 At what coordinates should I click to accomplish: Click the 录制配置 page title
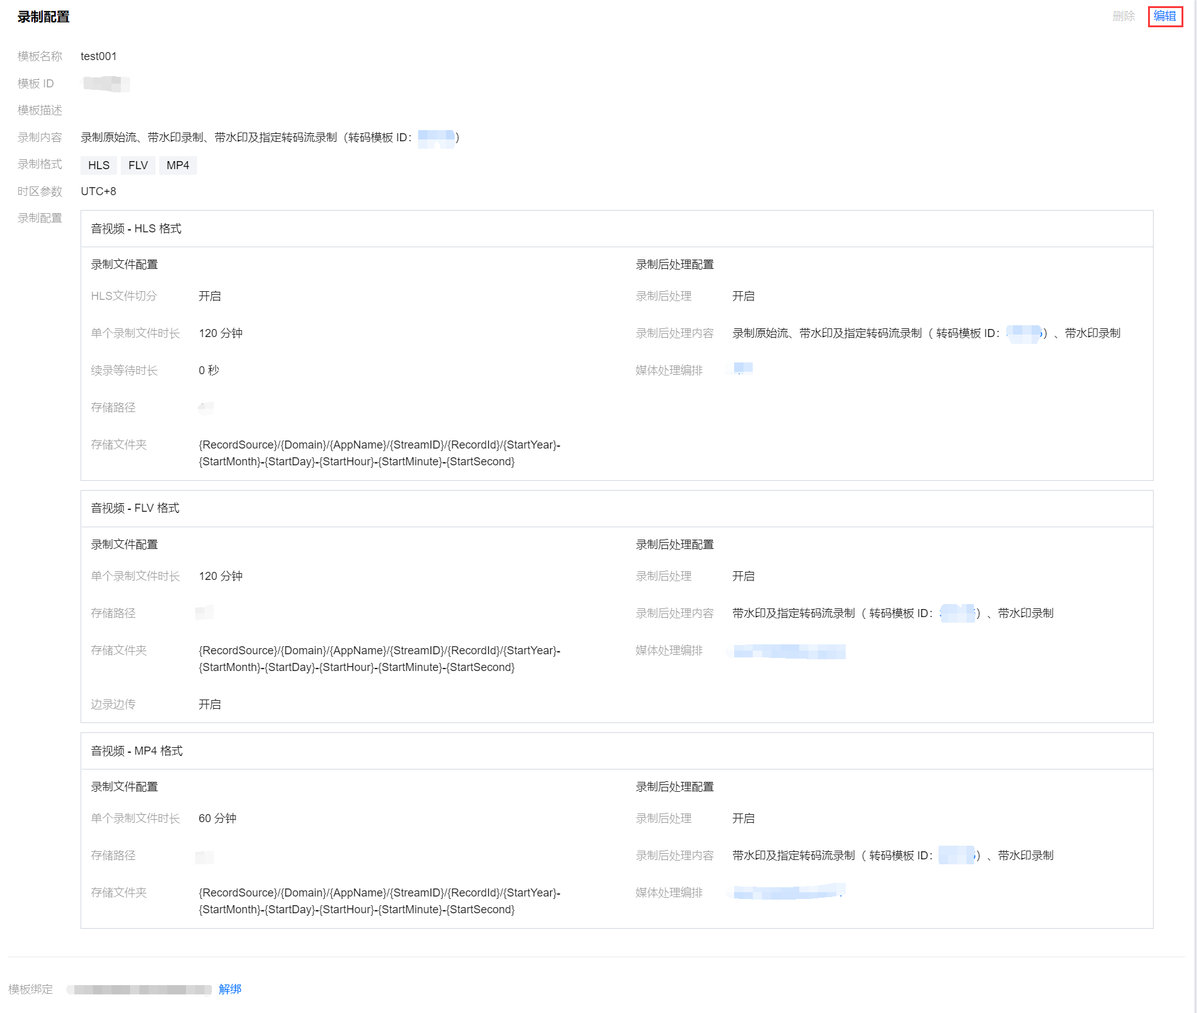(x=43, y=17)
